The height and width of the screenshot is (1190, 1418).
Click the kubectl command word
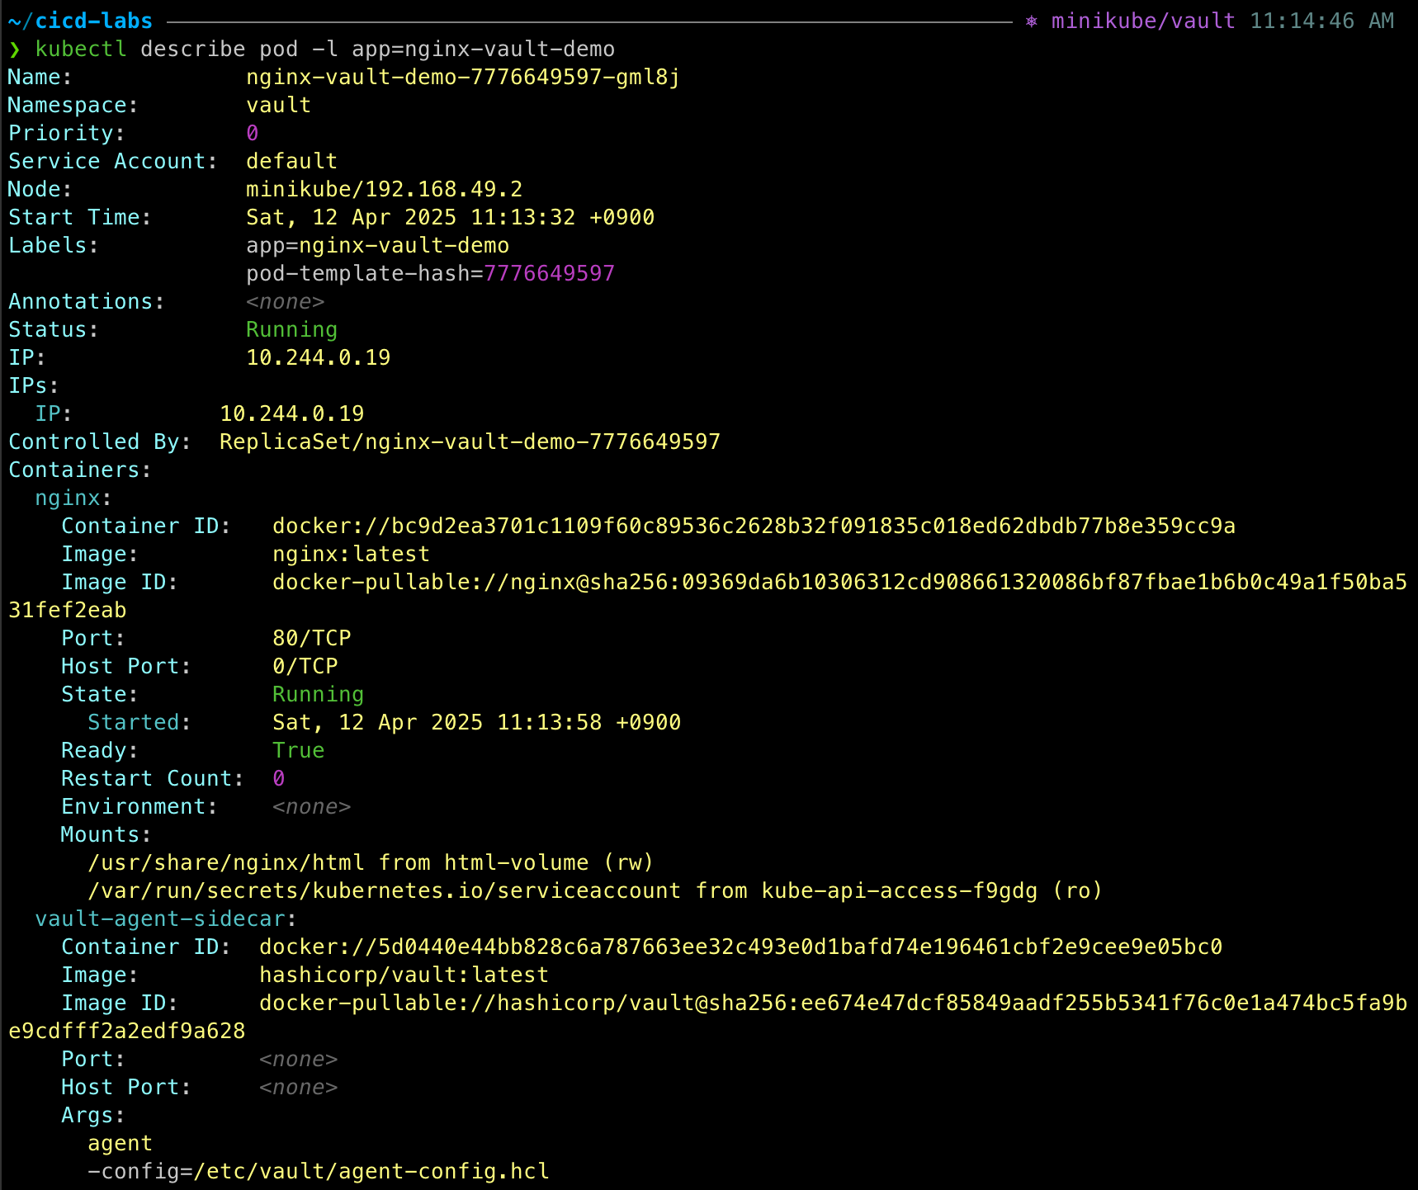(x=81, y=49)
